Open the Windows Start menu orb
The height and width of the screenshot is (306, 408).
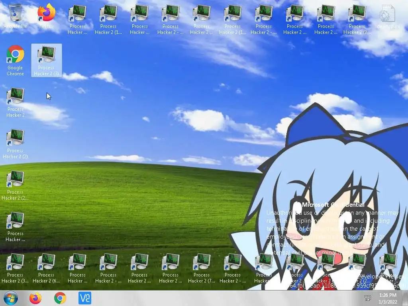11,298
